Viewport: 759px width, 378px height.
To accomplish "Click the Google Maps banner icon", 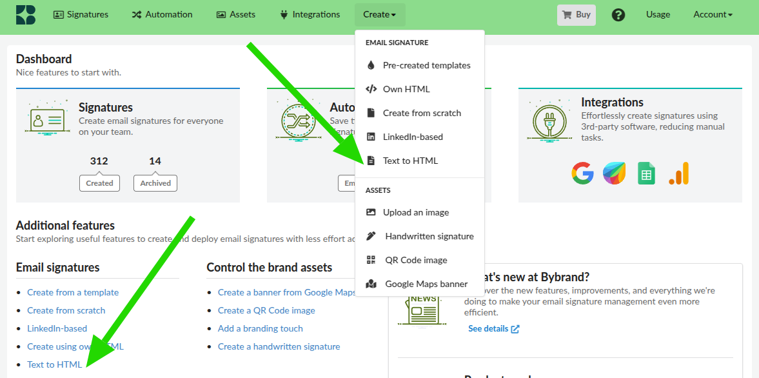I will (373, 283).
